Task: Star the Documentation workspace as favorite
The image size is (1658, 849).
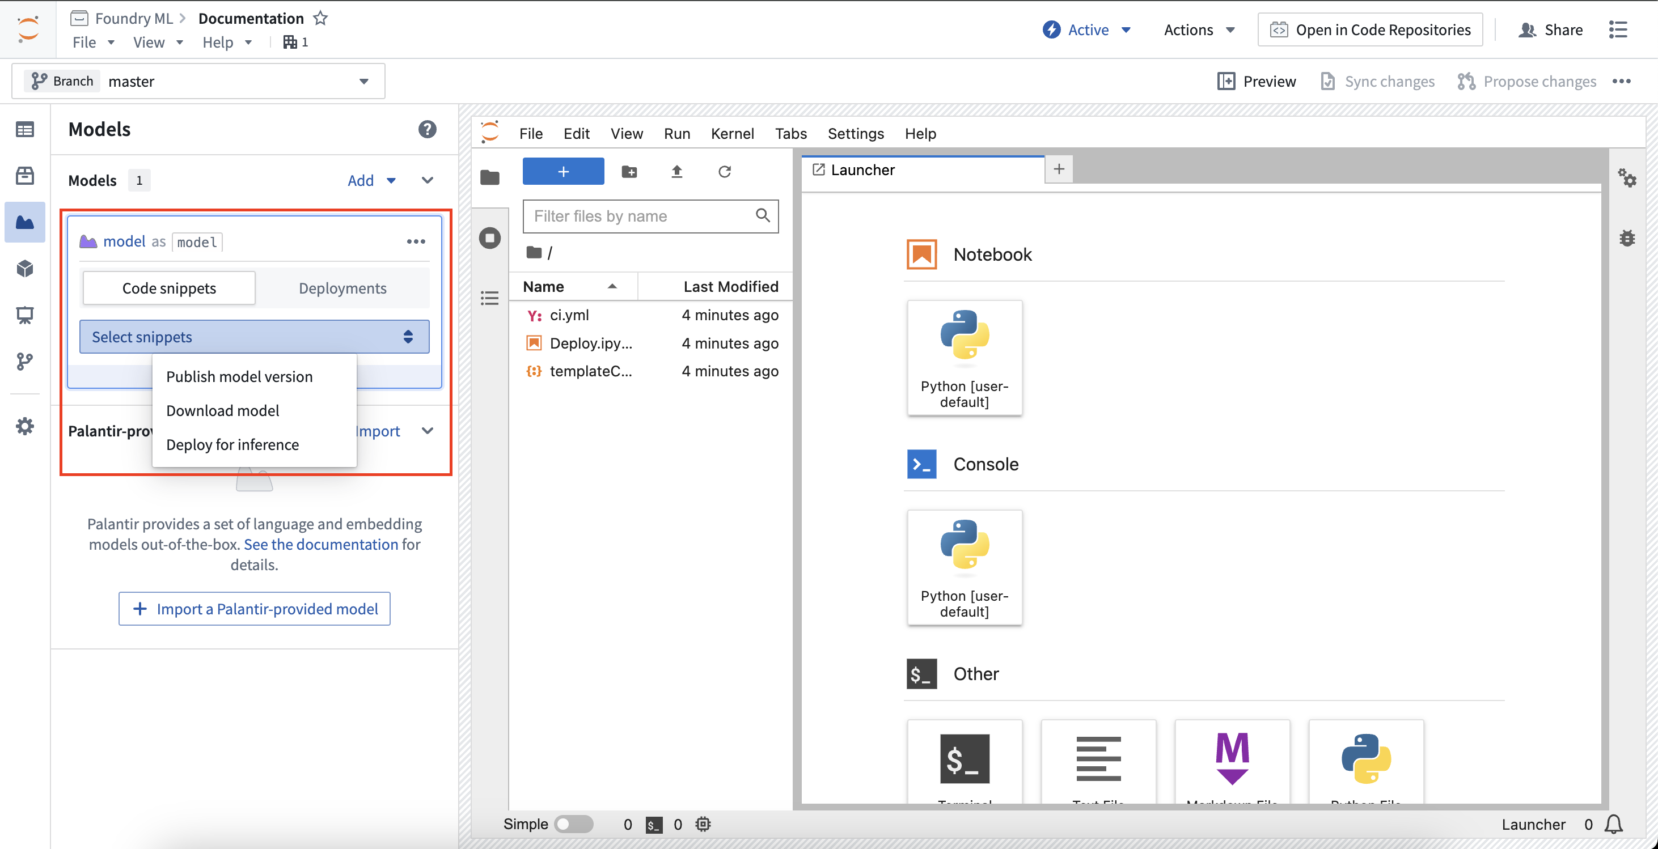Action: [320, 18]
